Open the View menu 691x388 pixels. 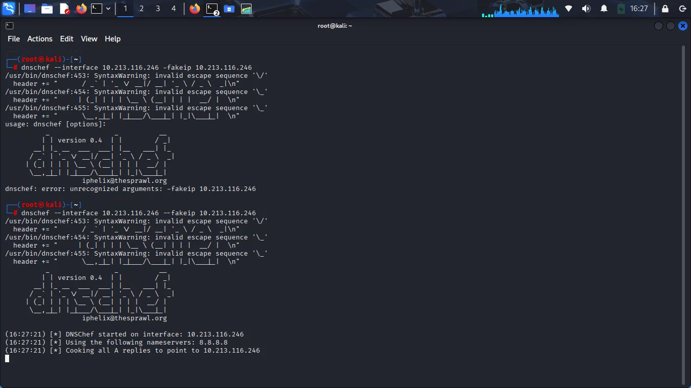tap(89, 39)
